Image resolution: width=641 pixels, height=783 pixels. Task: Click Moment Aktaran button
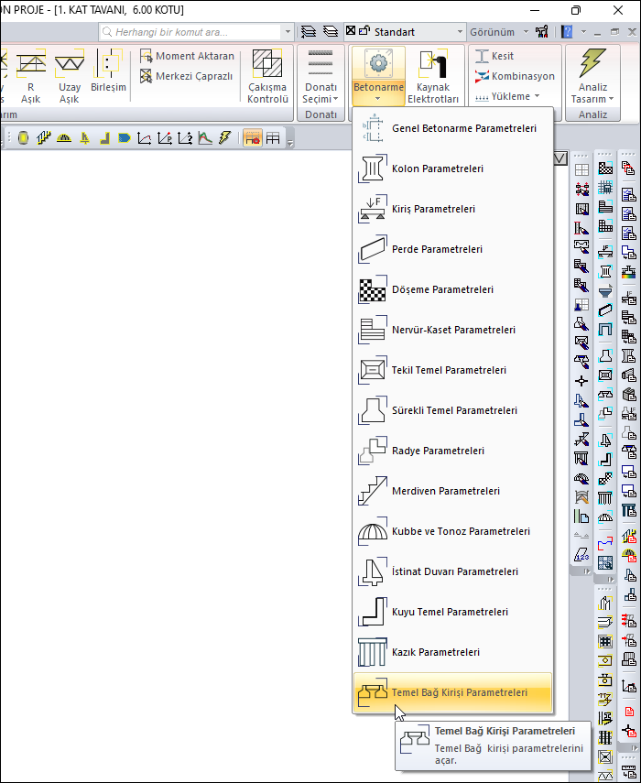pyautogui.click(x=187, y=56)
